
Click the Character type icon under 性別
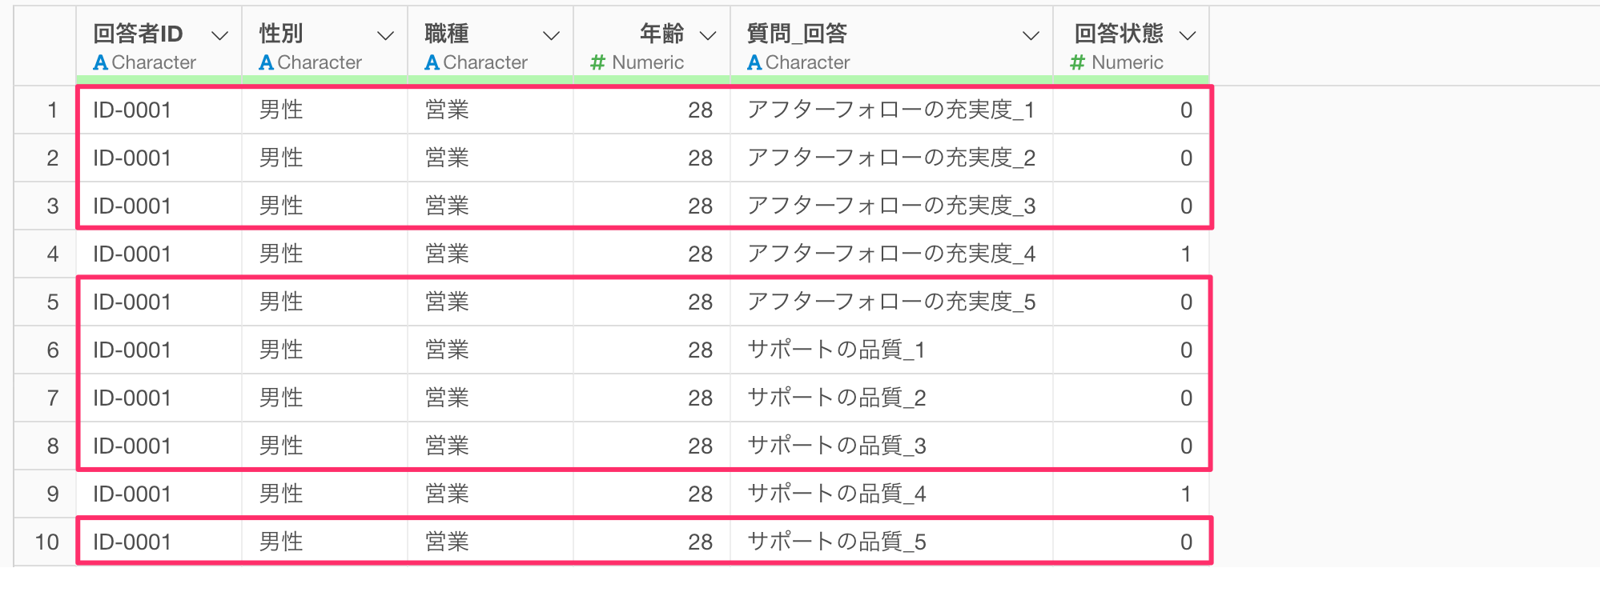click(x=267, y=62)
